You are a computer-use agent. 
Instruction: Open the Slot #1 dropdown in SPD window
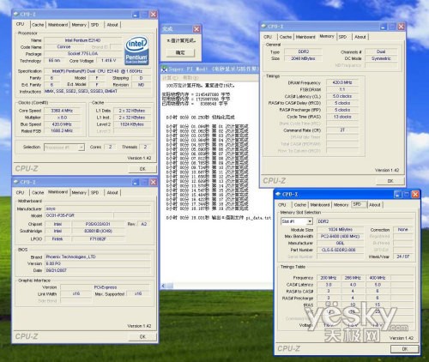click(310, 221)
